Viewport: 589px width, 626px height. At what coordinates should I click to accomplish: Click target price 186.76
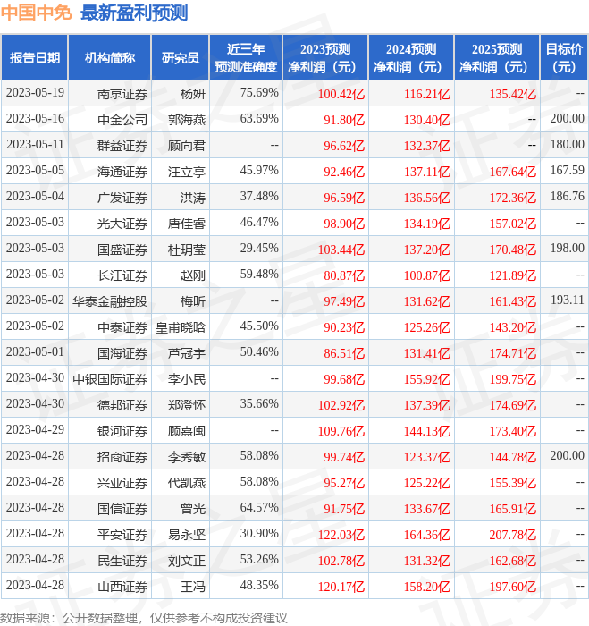567,196
